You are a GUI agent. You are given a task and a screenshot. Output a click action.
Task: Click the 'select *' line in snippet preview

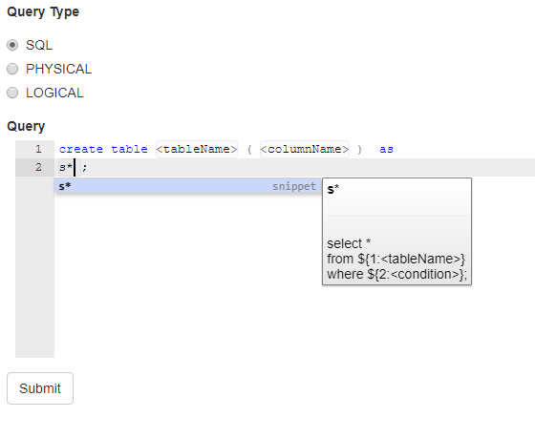[349, 243]
